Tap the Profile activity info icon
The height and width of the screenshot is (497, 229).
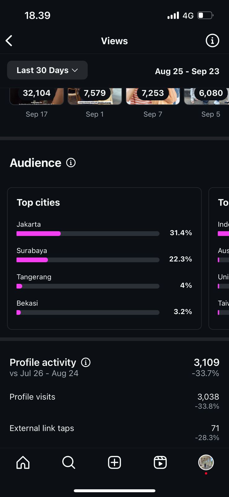pyautogui.click(x=86, y=362)
